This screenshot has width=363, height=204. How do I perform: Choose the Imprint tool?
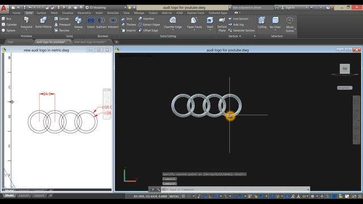129,30
